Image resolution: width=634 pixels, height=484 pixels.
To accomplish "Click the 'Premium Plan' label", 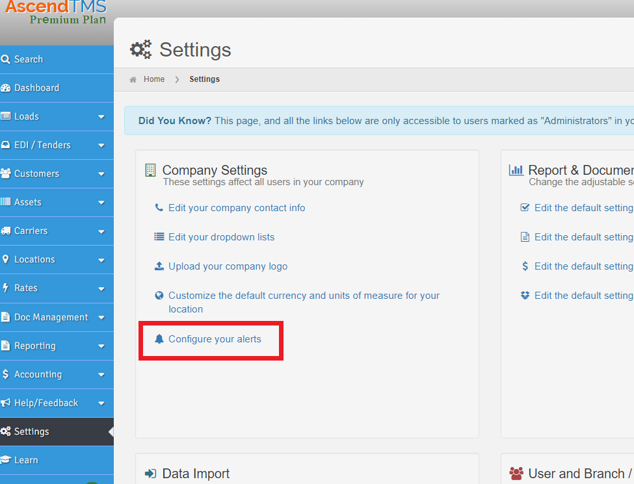I will pos(68,19).
